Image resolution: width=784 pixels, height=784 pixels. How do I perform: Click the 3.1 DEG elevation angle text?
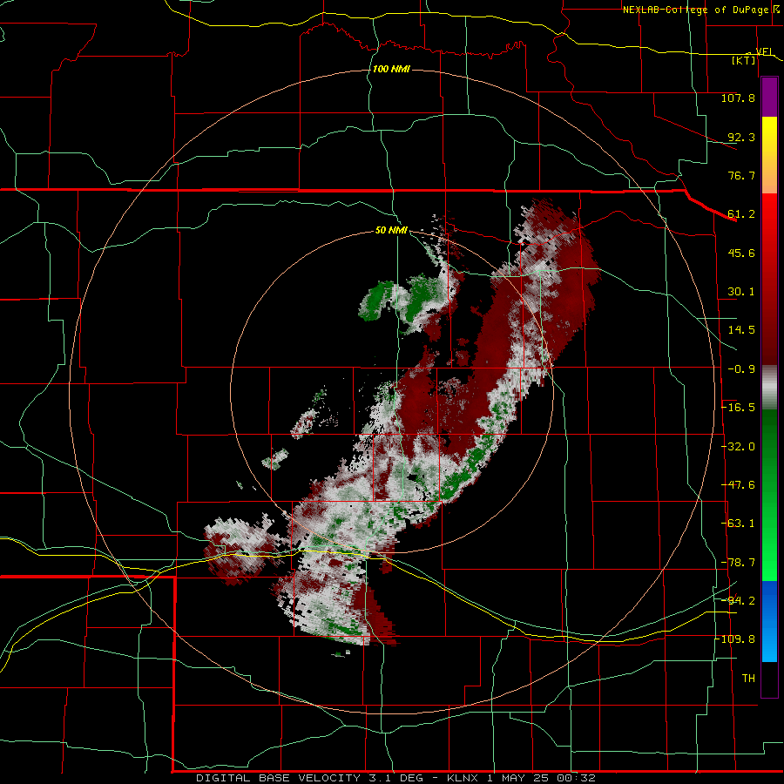[395, 778]
